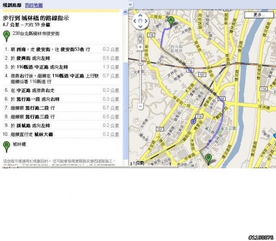
Task: Click the directions panel scroll up arrow
Action: tap(125, 12)
